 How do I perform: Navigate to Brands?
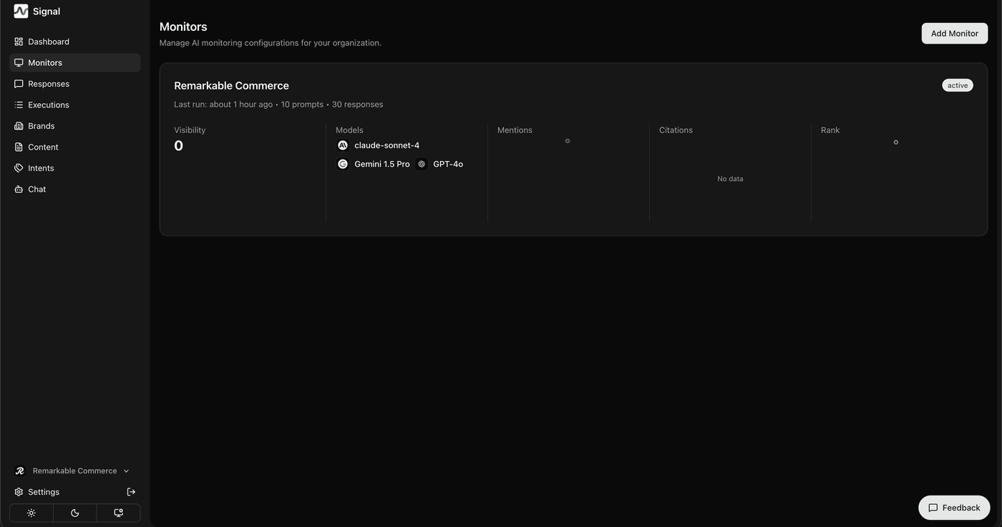pyautogui.click(x=75, y=126)
